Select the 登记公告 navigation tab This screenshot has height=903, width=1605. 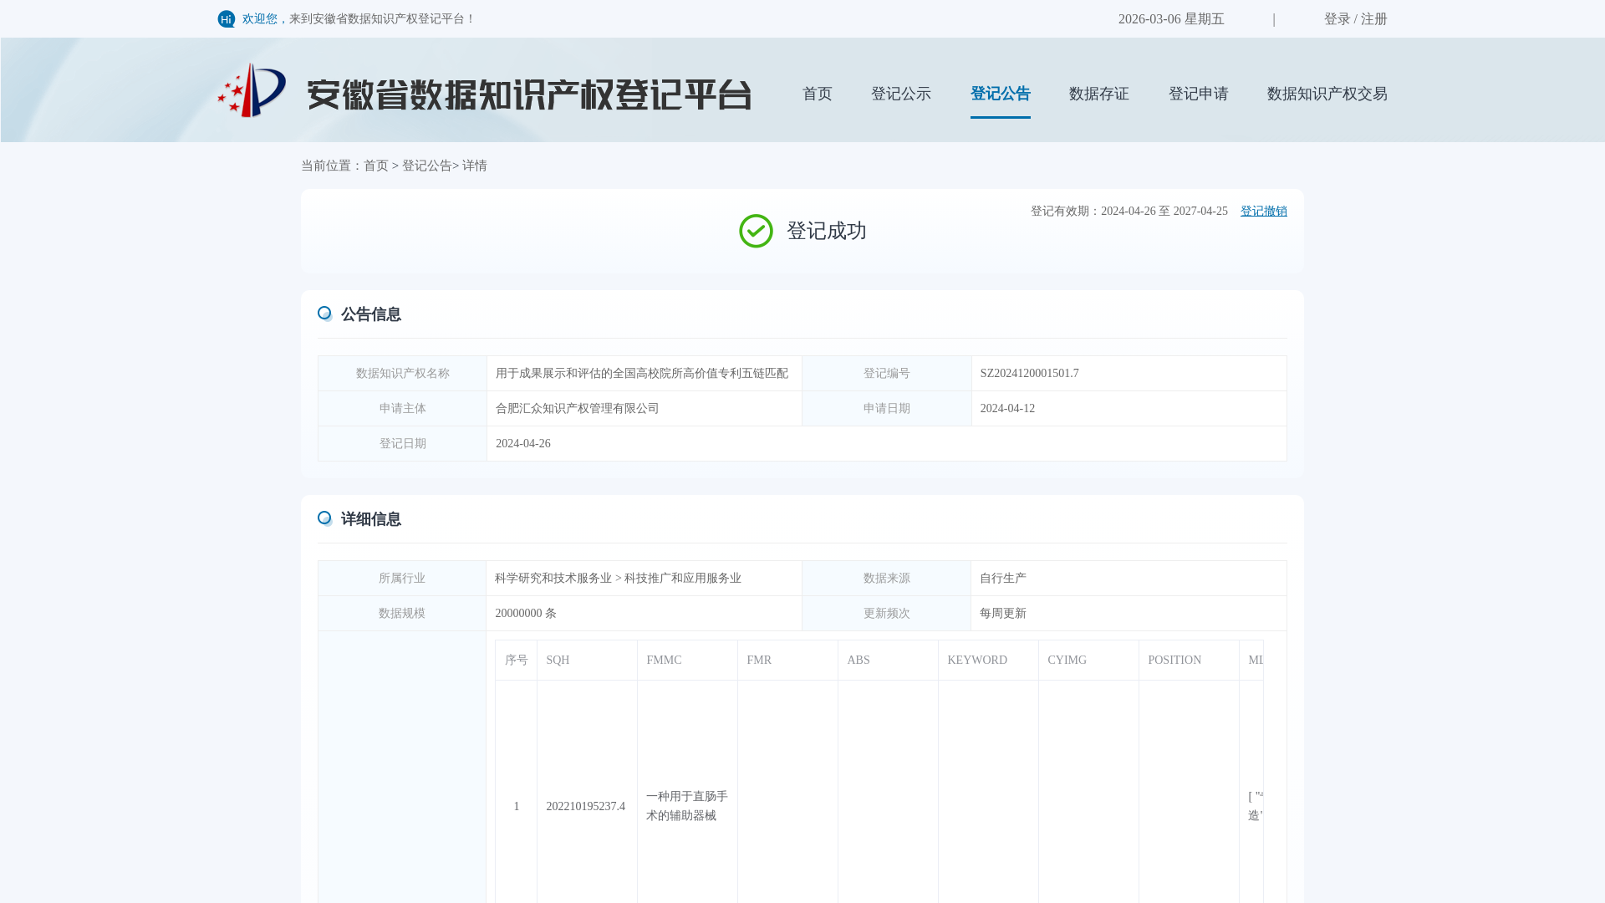point(1000,94)
